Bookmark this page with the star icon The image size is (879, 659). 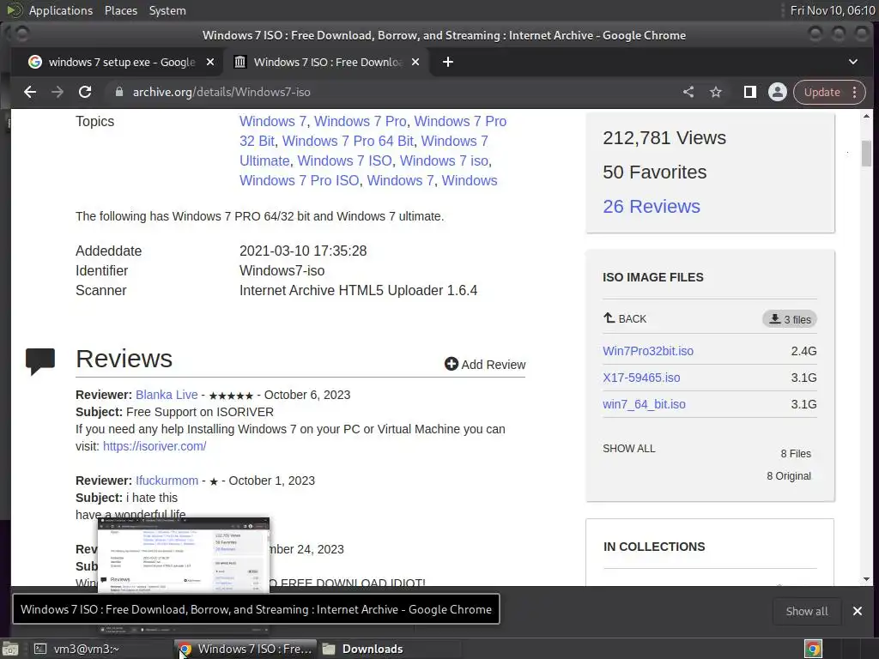(x=716, y=92)
